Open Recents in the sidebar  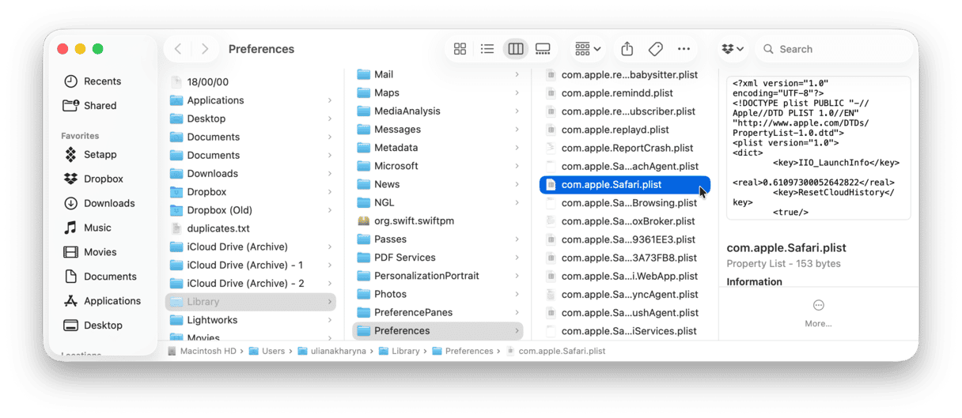coord(102,81)
